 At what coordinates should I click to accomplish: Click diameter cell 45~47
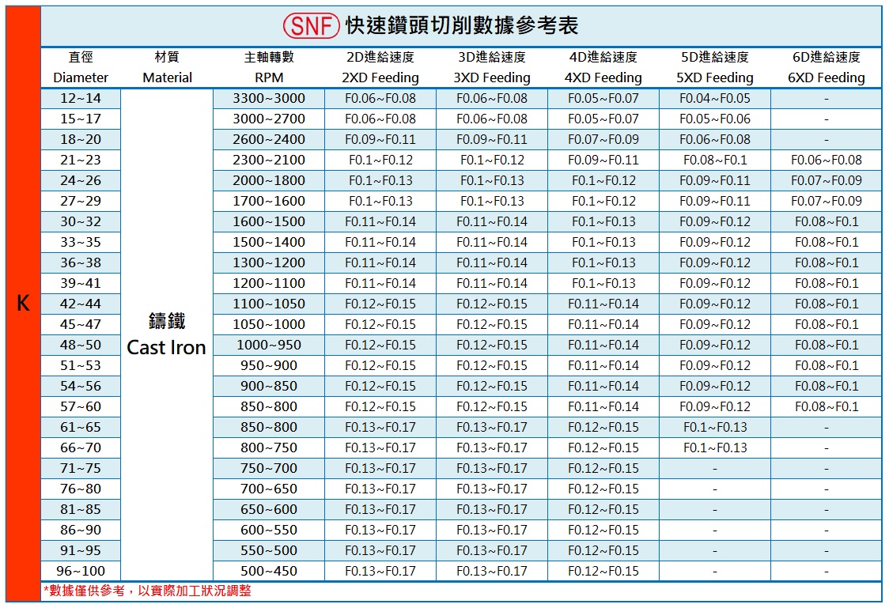[x=81, y=325]
